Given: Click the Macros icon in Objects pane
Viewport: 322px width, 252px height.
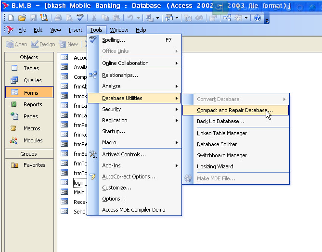Looking at the screenshot, I should coord(13,128).
